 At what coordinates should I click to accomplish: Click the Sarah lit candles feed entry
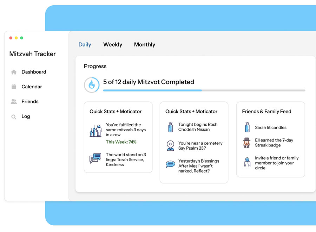pyautogui.click(x=270, y=127)
